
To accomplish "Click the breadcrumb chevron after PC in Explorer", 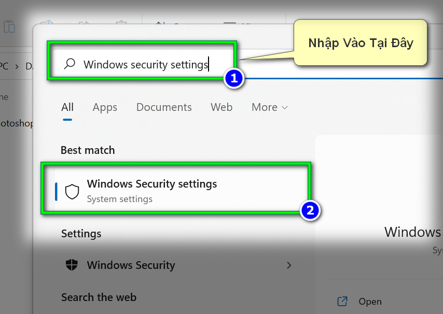I will 17,66.
